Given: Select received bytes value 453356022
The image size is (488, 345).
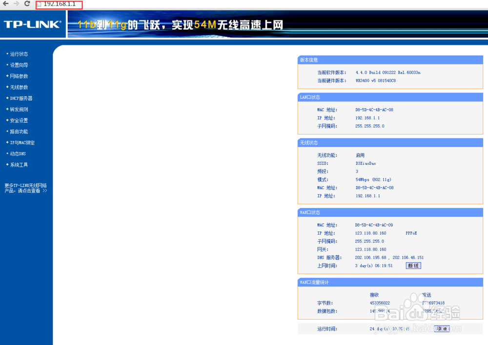Looking at the screenshot, I should tap(380, 303).
